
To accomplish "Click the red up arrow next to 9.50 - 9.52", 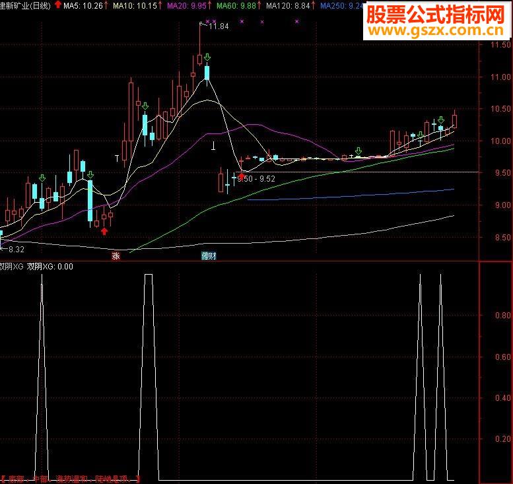I will pos(241,177).
